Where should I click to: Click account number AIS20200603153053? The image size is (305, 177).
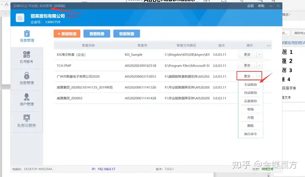[141, 76]
